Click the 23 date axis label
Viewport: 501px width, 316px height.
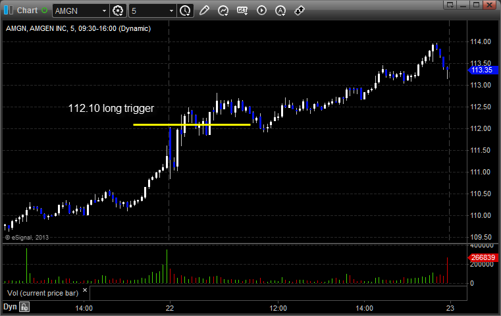click(450, 308)
